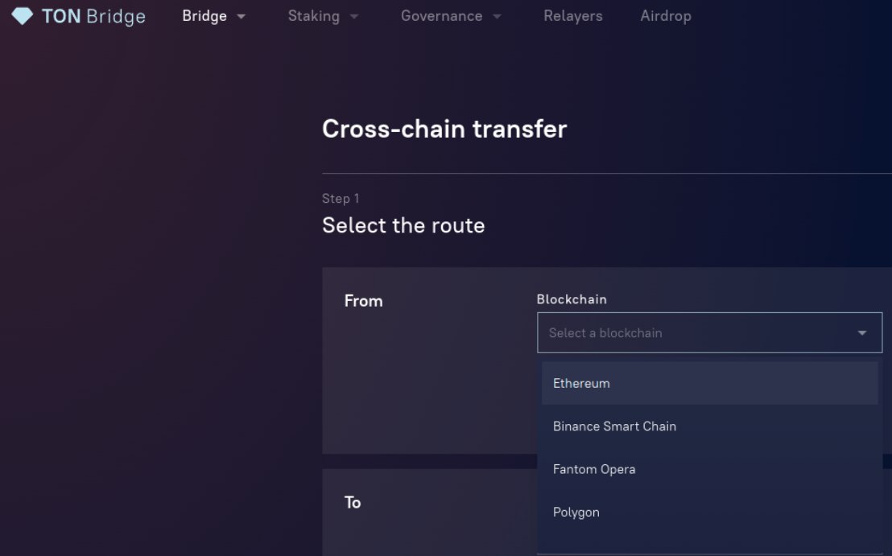Collapse the blockchain dropdown using its arrow
Screen dimensions: 892x556
click(x=862, y=333)
